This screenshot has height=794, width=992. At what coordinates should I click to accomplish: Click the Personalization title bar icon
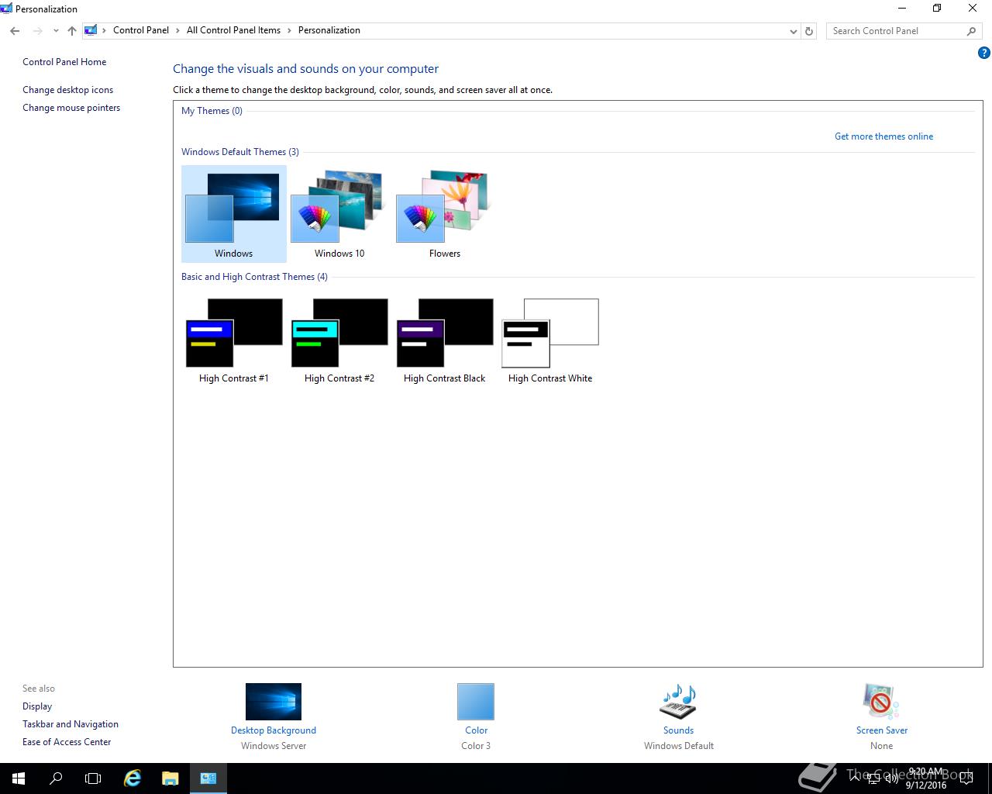6,9
